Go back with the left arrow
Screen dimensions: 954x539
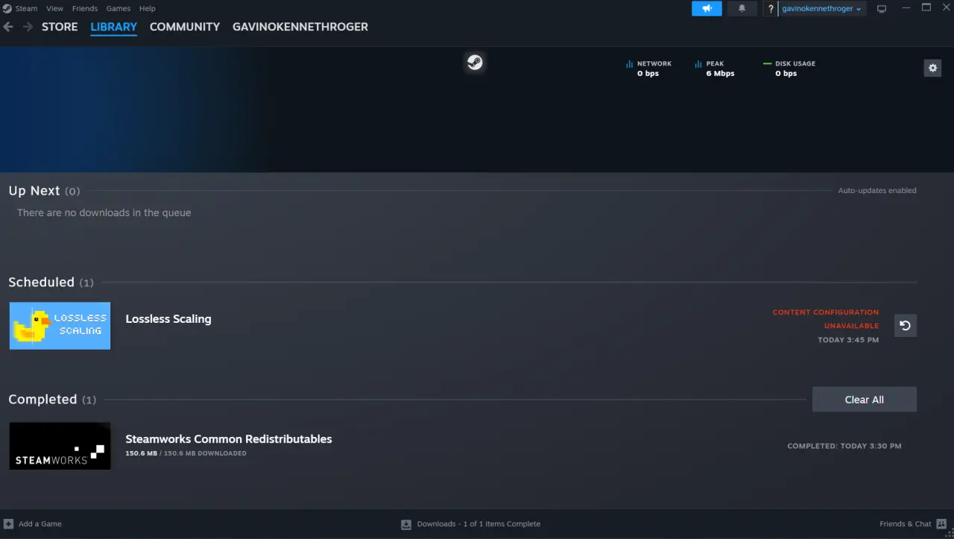8,27
